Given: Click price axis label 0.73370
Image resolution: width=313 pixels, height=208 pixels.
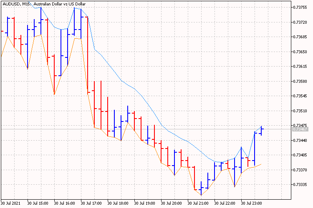Looking at the screenshot, I should point(300,170).
